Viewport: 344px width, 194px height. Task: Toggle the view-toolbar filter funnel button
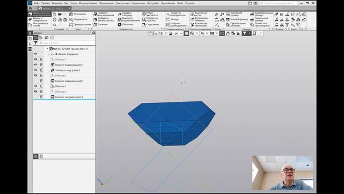point(244,33)
